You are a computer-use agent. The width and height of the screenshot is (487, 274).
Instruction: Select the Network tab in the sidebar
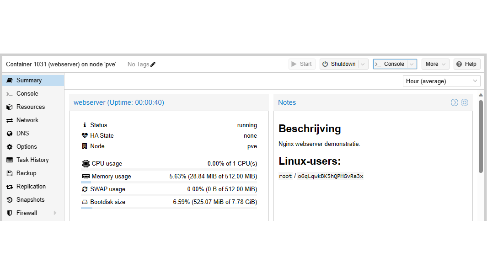click(27, 120)
